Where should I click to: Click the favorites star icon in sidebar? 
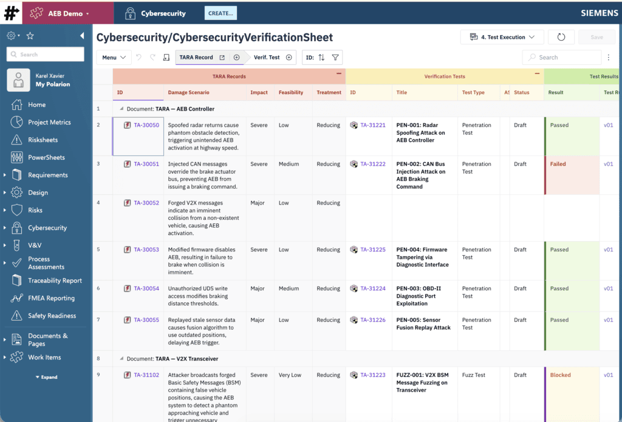coord(30,36)
